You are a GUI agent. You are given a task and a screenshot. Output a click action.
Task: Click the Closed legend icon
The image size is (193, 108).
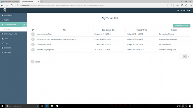[32, 62]
